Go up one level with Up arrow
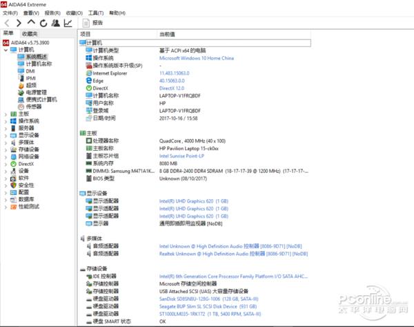Image resolution: width=414 pixels, height=327 pixels. click(x=31, y=23)
